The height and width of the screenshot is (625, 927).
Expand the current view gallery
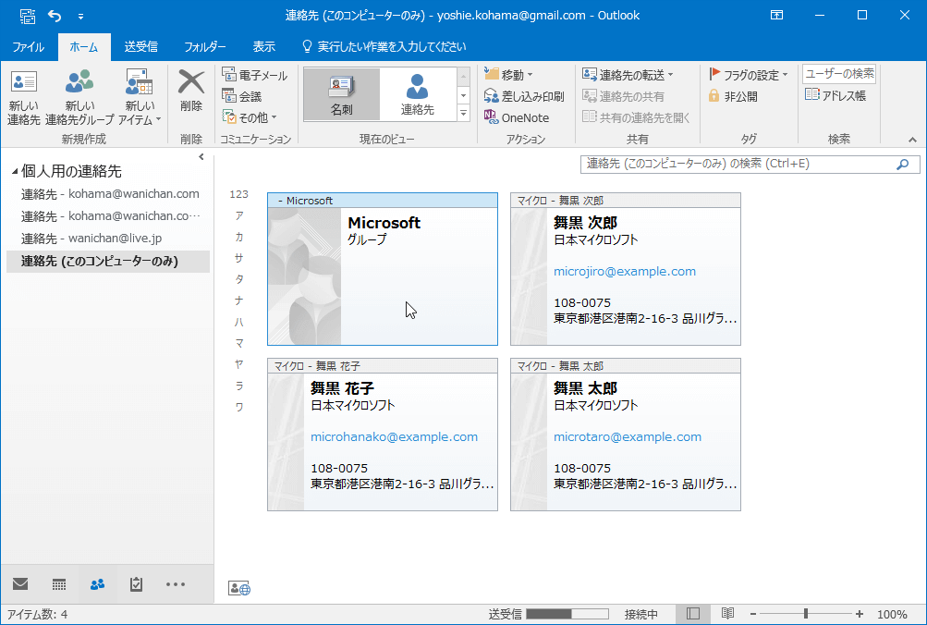pyautogui.click(x=464, y=113)
